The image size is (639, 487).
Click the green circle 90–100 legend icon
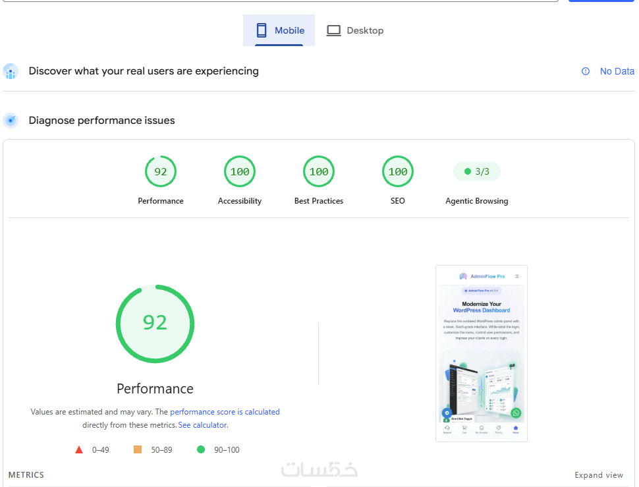pyautogui.click(x=201, y=449)
